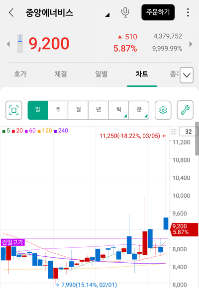Open the 틱 tick interval dropdown
This screenshot has width=199, height=288.
pyautogui.click(x=119, y=110)
